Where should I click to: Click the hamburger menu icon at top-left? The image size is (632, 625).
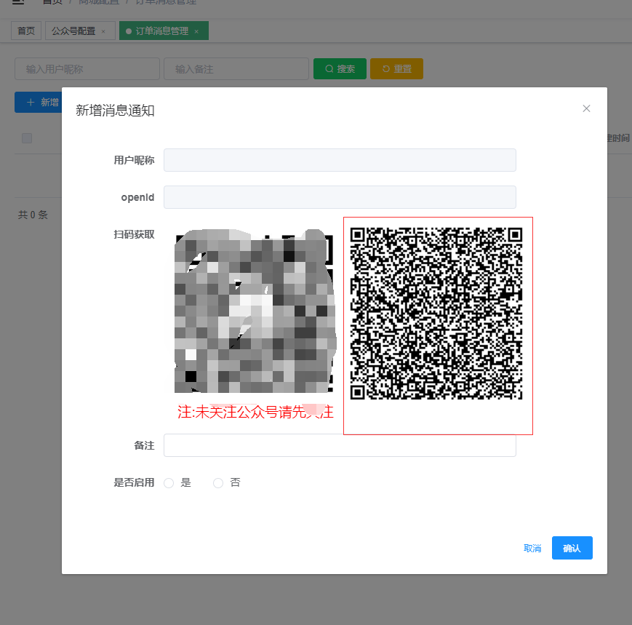pos(18,1)
